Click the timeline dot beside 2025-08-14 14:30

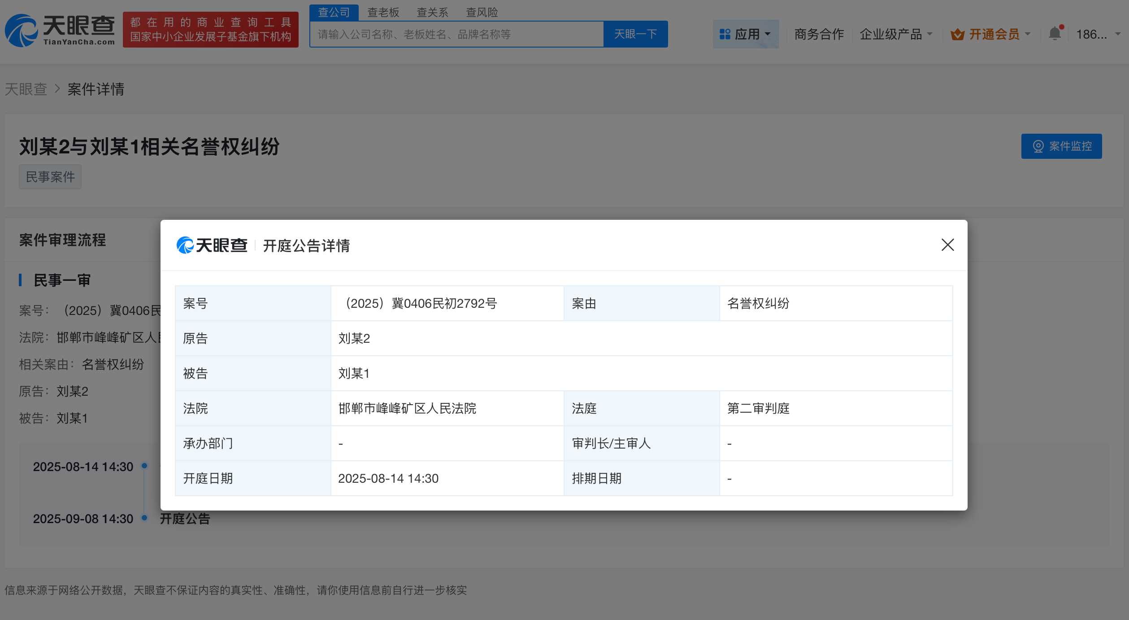[x=144, y=466]
